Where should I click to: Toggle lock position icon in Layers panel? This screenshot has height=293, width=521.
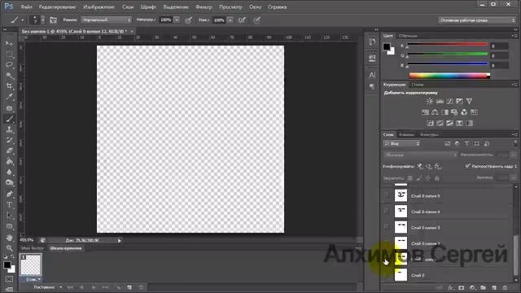(428, 178)
